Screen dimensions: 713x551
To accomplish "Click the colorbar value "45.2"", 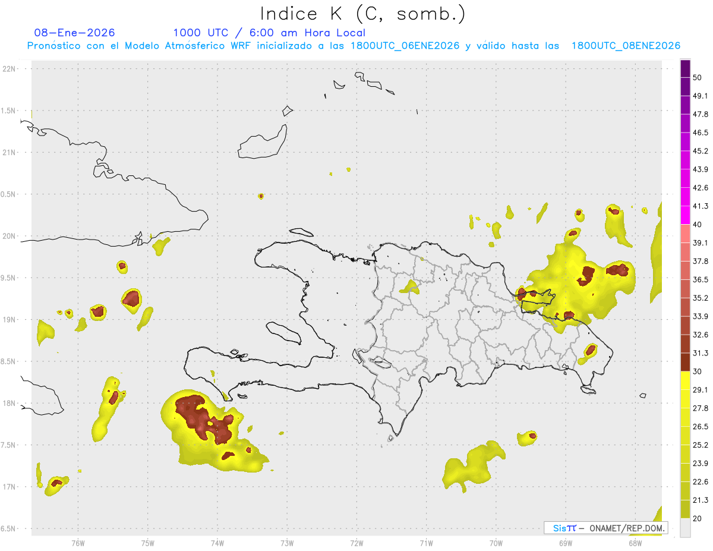I will click(701, 151).
